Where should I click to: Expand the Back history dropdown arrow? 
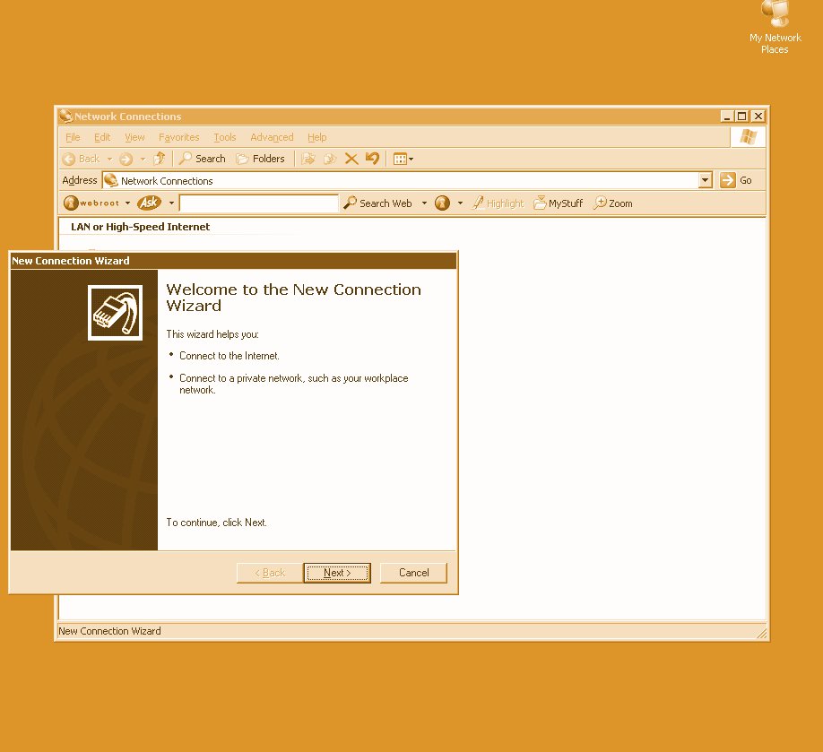tap(109, 159)
